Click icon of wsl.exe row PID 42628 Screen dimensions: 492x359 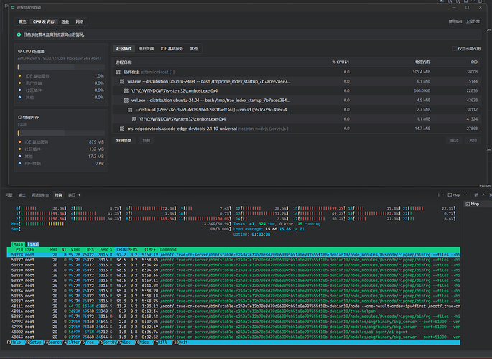pyautogui.click(x=126, y=100)
